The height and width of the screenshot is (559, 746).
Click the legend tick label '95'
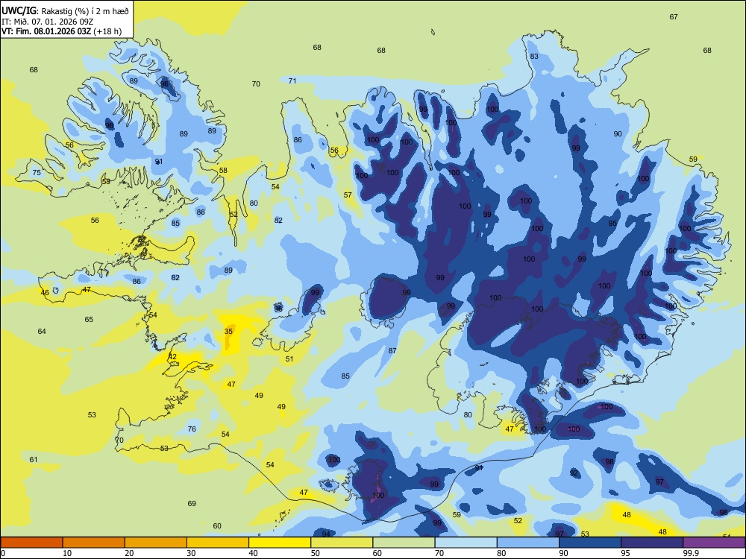point(624,553)
